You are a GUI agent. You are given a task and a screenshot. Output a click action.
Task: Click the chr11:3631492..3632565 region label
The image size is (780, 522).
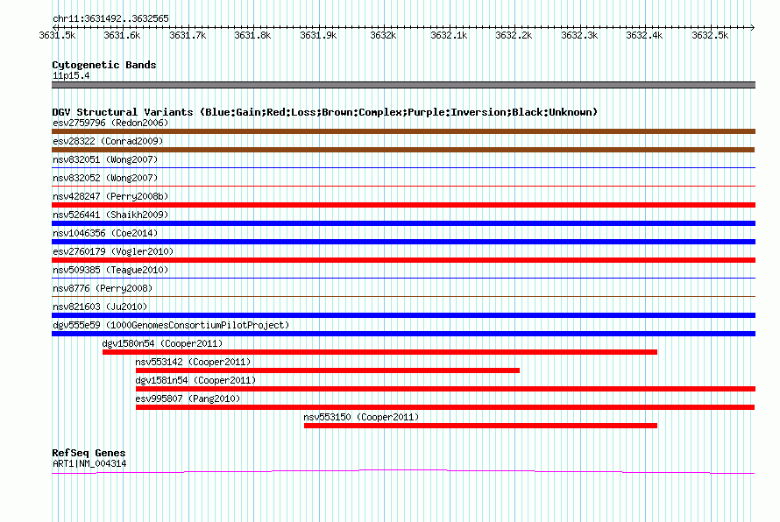[x=110, y=18]
